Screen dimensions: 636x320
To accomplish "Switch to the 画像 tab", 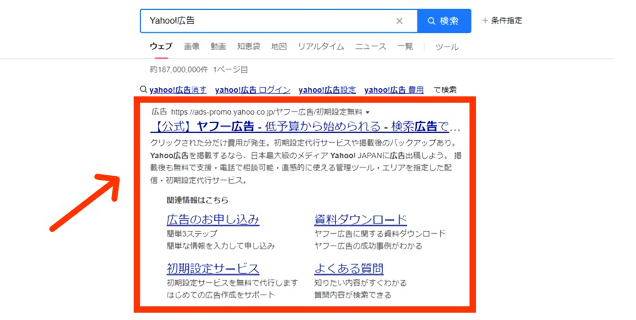I will [x=192, y=46].
